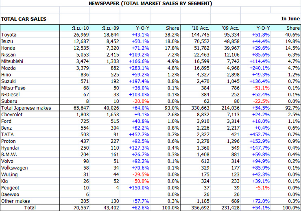The image size is (301, 211).
Task: Select the '09 Acc. column header
Action: (x=231, y=28)
